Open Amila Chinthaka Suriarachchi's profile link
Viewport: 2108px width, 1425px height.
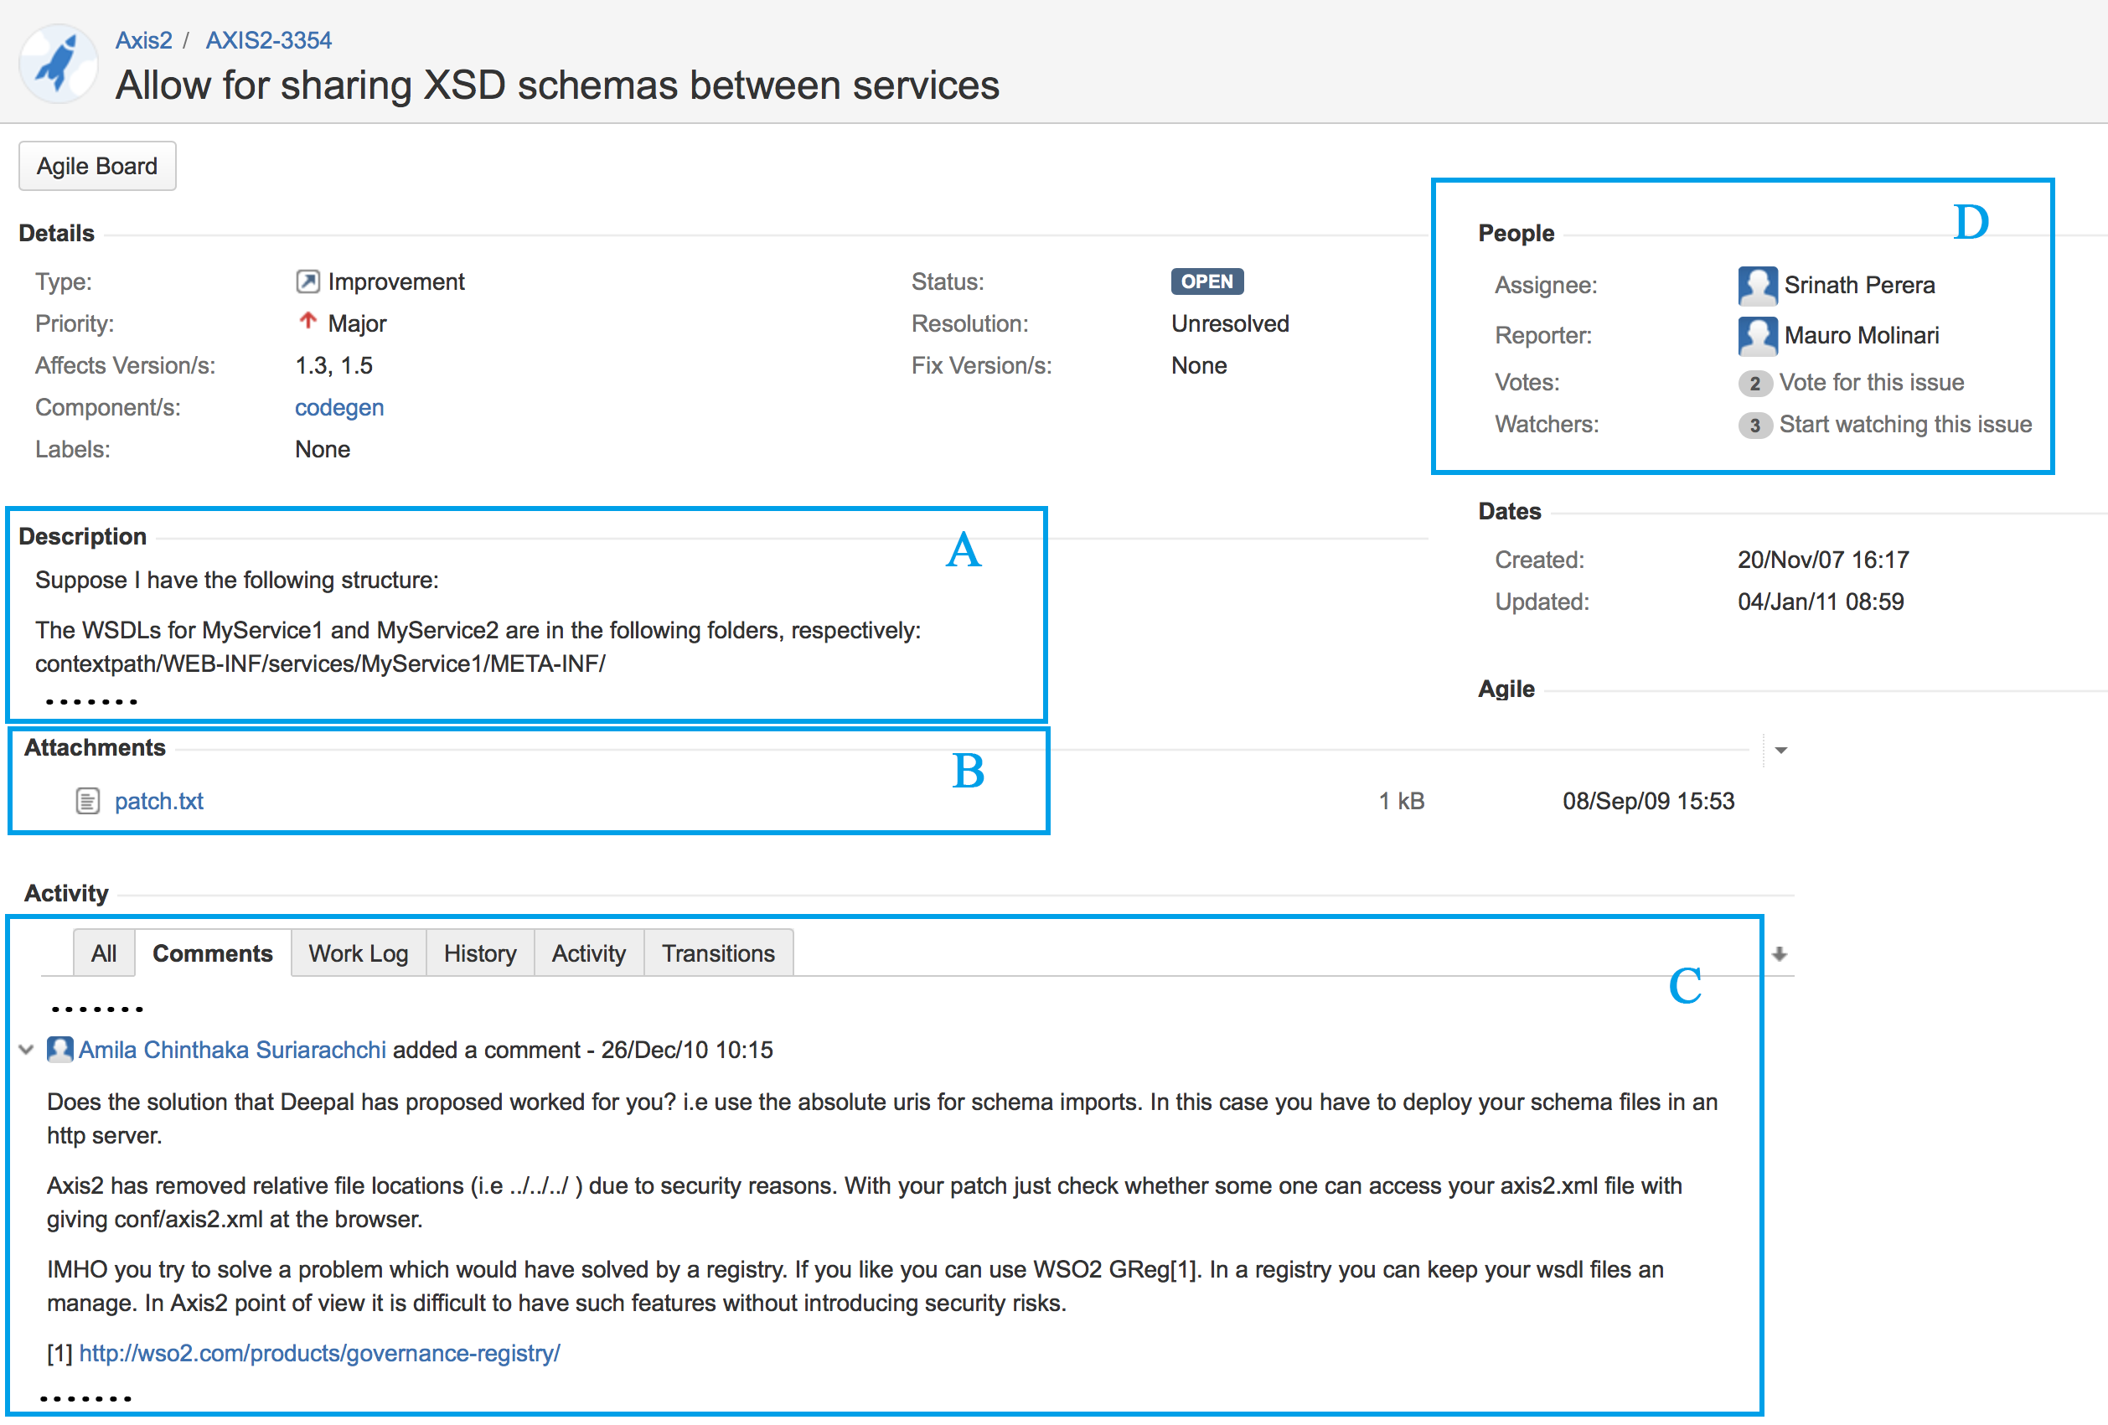pyautogui.click(x=232, y=1050)
